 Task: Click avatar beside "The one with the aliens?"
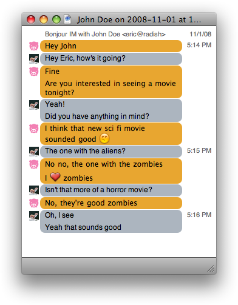[x=34, y=152]
